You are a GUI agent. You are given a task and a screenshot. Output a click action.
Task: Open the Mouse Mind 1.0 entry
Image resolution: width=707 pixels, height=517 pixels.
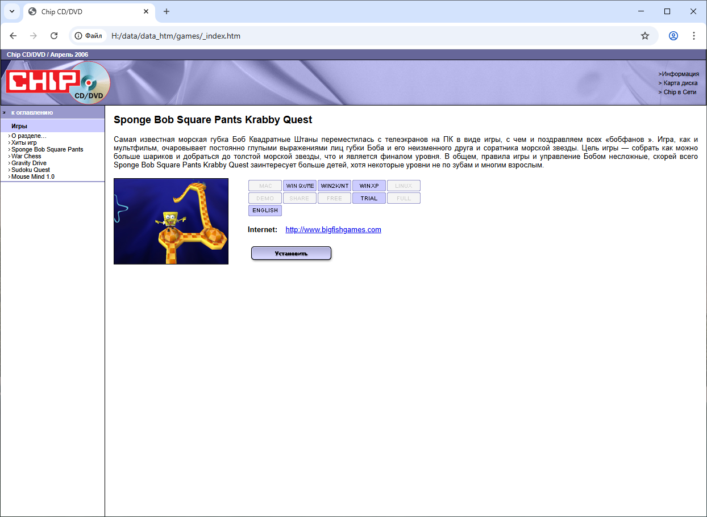pyautogui.click(x=33, y=176)
